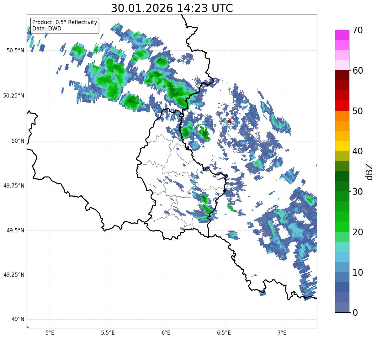Click the colorbar label 40
The height and width of the screenshot is (339, 377).
coord(358,151)
